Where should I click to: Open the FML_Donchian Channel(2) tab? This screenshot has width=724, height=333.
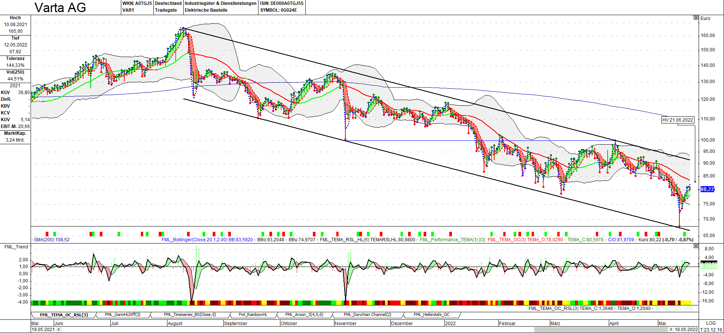[x=368, y=315]
